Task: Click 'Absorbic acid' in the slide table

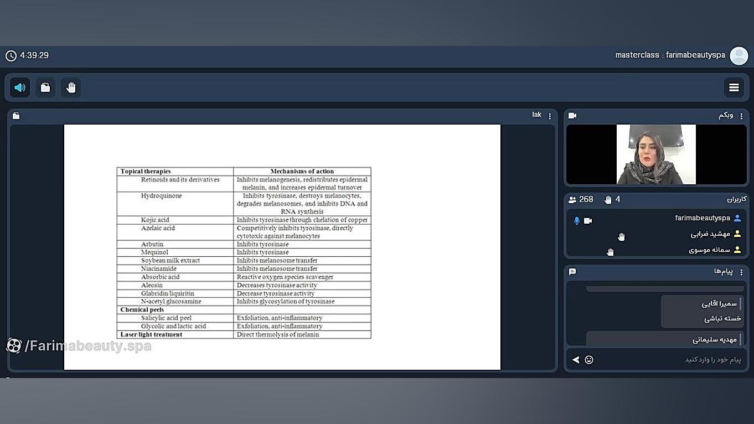Action: pyautogui.click(x=161, y=277)
